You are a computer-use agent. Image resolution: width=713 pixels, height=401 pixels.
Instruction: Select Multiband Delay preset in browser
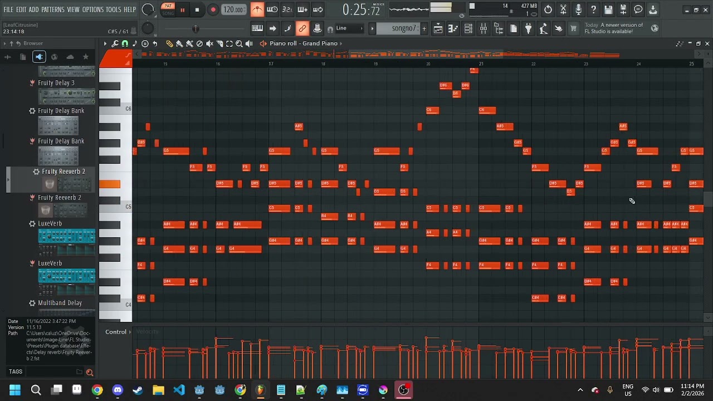[60, 303]
